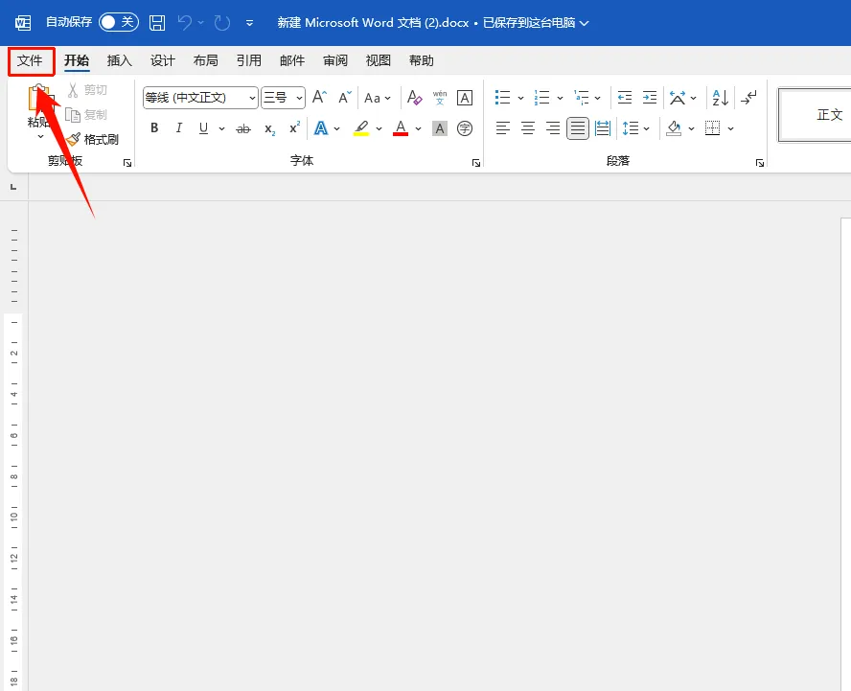
Task: Expand font color dropdown arrow
Action: 419,128
